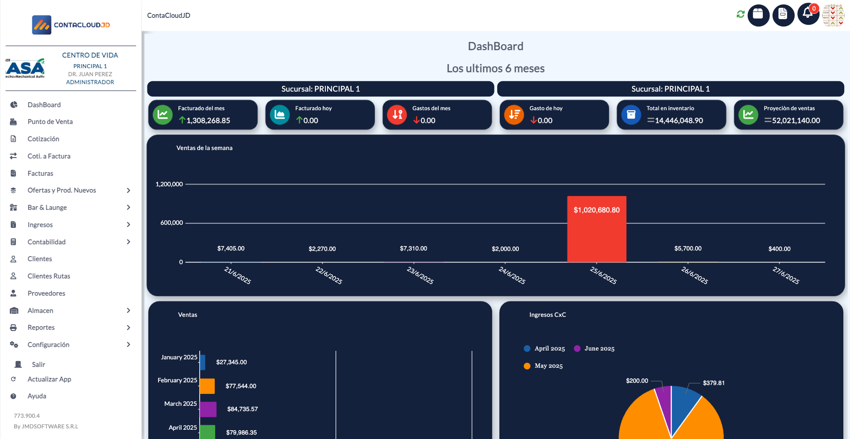Click Salir to log out
The width and height of the screenshot is (850, 439).
(39, 365)
